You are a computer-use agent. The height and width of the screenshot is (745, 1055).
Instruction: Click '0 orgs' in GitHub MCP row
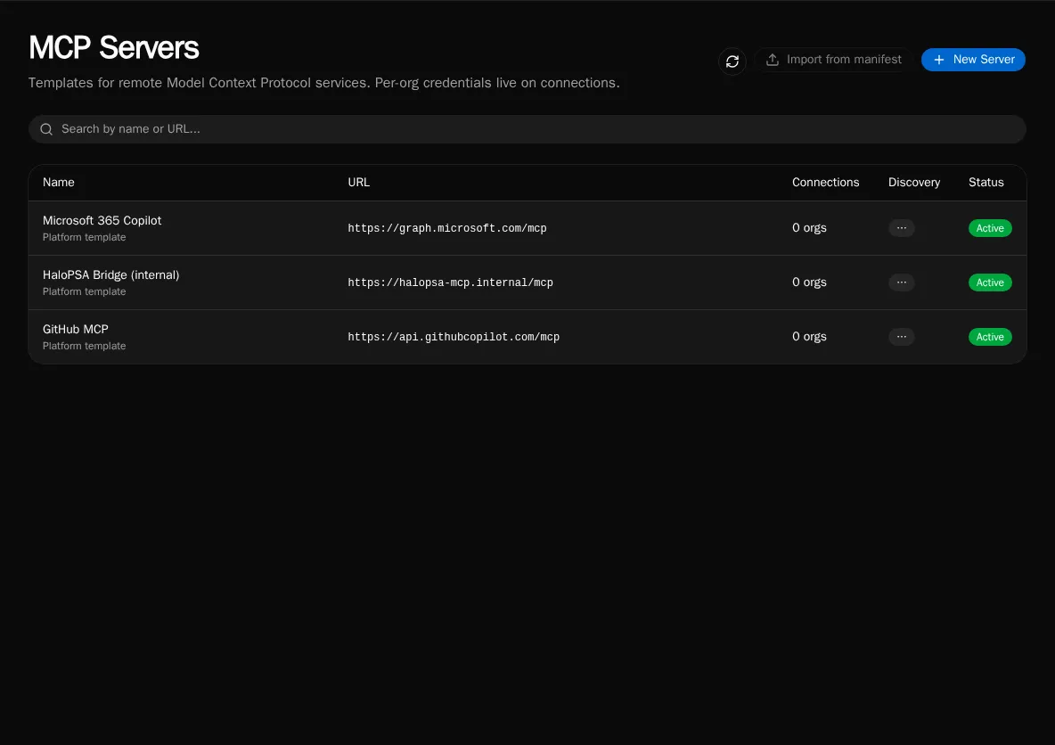[x=809, y=336]
